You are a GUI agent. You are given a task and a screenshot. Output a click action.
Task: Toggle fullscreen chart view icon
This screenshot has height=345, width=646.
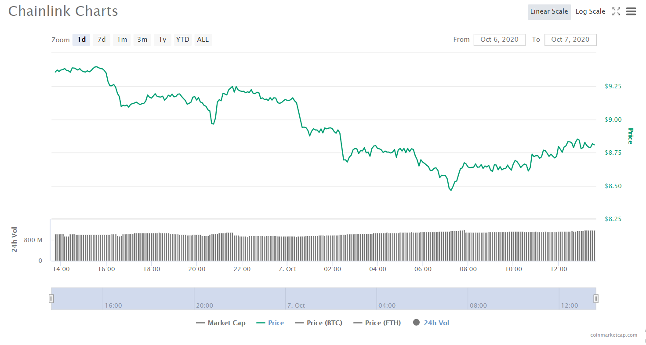tap(616, 12)
